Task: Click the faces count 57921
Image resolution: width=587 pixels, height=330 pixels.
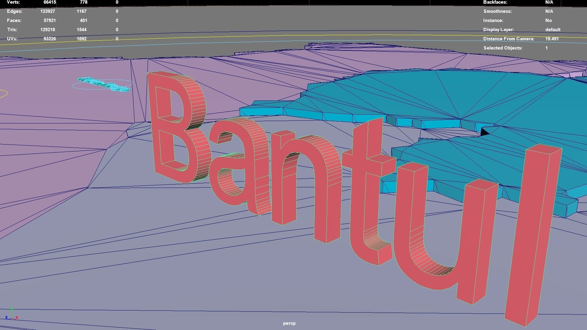Action: (x=50, y=20)
